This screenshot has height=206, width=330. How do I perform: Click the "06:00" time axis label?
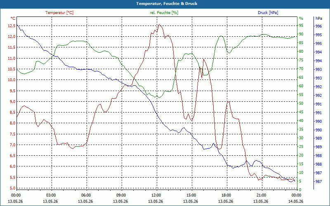(x=86, y=195)
